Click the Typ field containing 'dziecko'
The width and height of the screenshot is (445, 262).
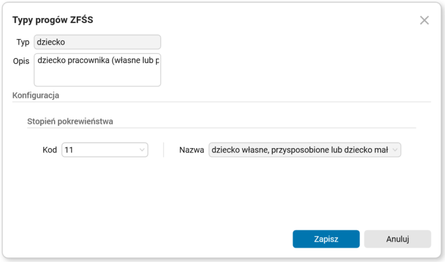pyautogui.click(x=97, y=42)
